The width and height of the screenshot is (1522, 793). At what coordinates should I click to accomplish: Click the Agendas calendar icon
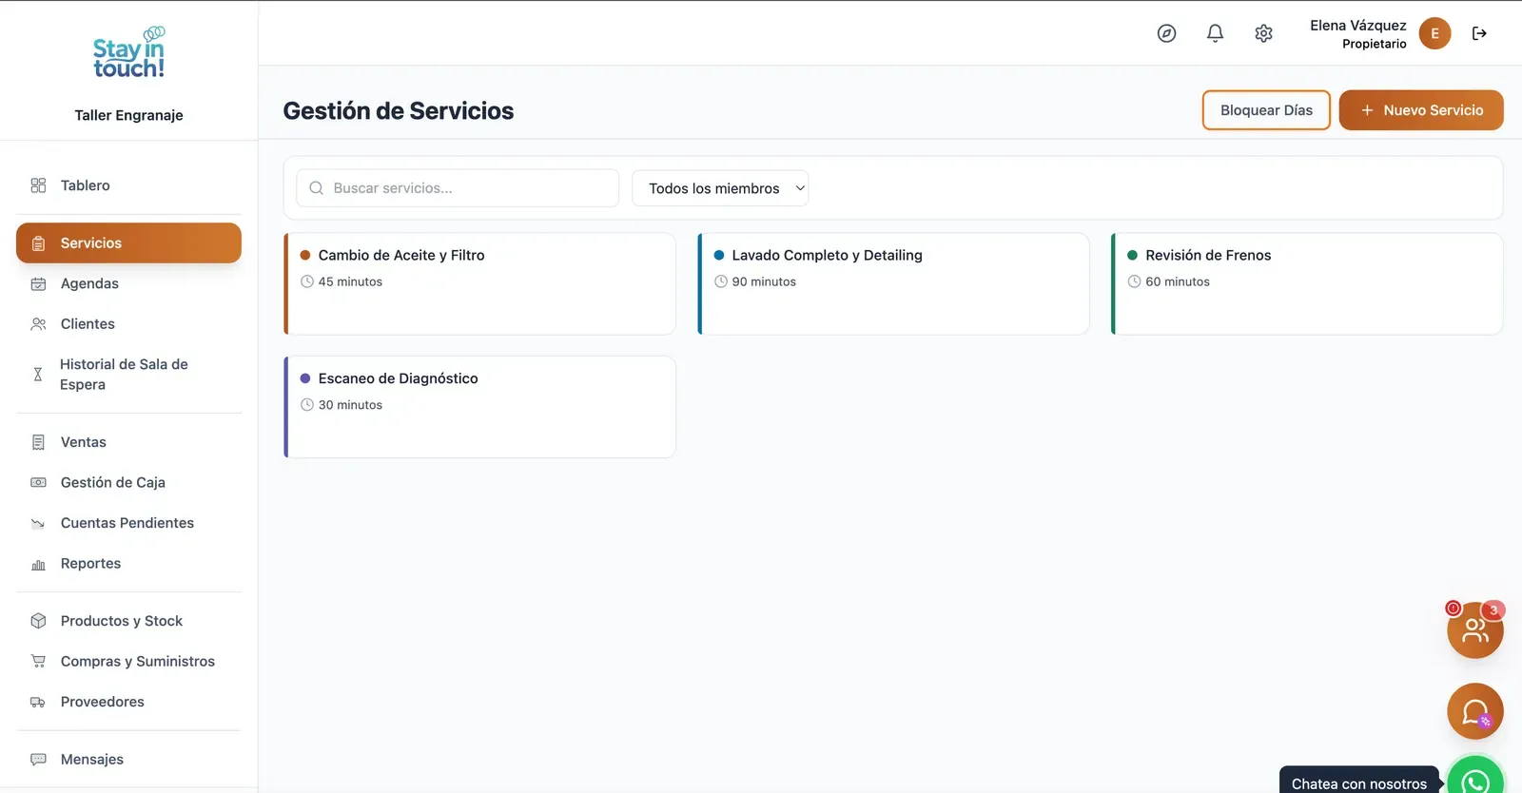38,283
